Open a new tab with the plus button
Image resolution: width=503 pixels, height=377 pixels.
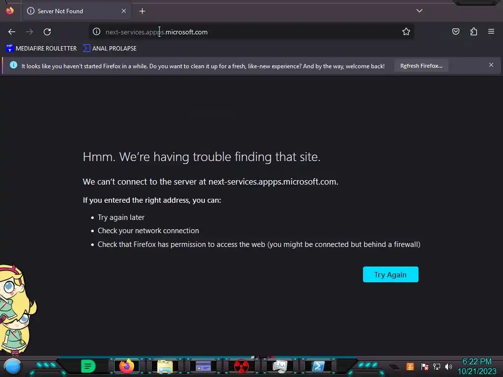coord(142,11)
